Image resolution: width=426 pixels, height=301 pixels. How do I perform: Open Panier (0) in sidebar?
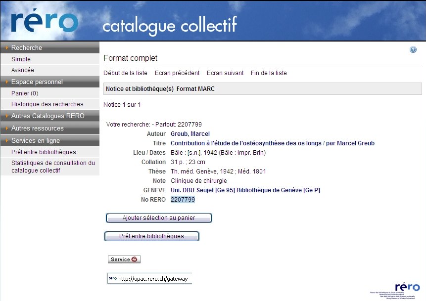coord(25,93)
